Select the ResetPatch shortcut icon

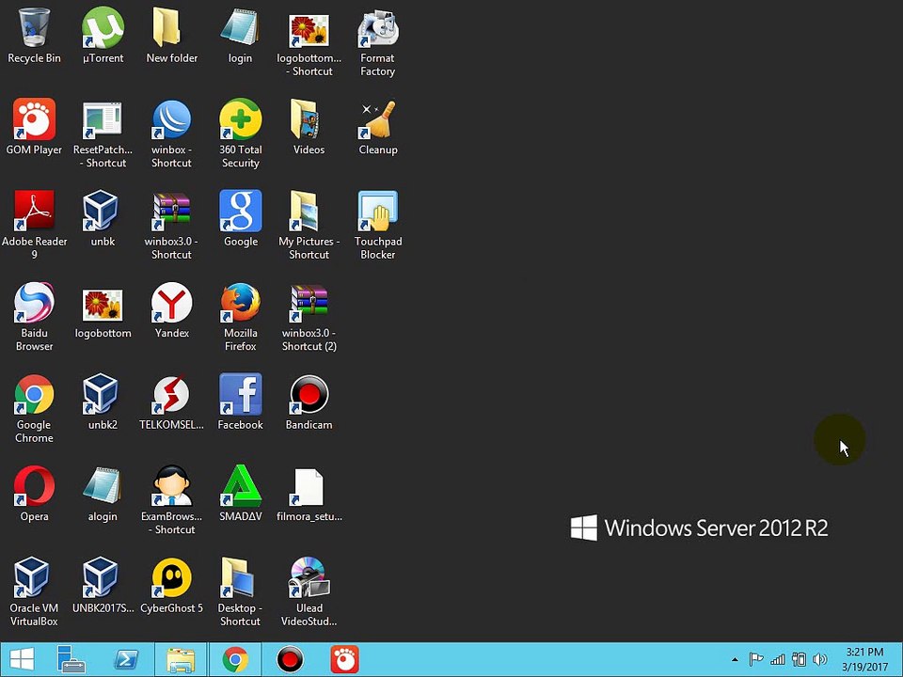[103, 133]
